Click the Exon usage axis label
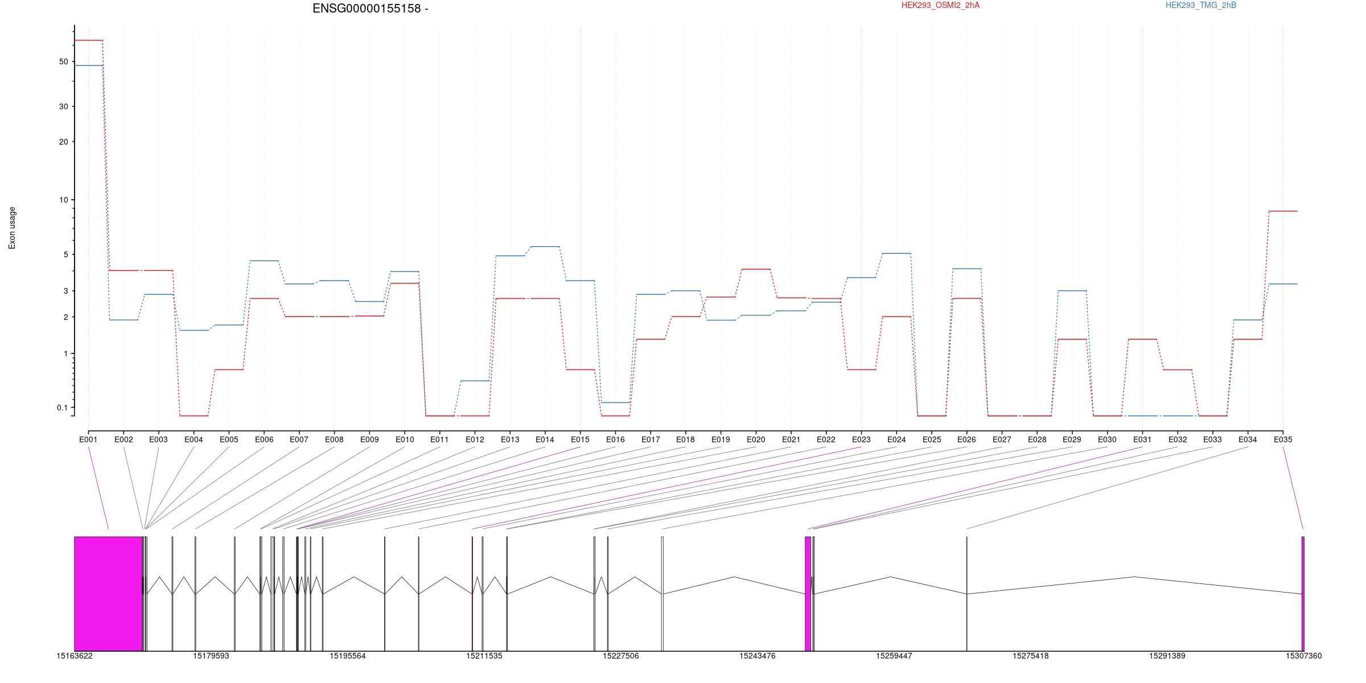This screenshot has height=683, width=1366. pos(12,228)
